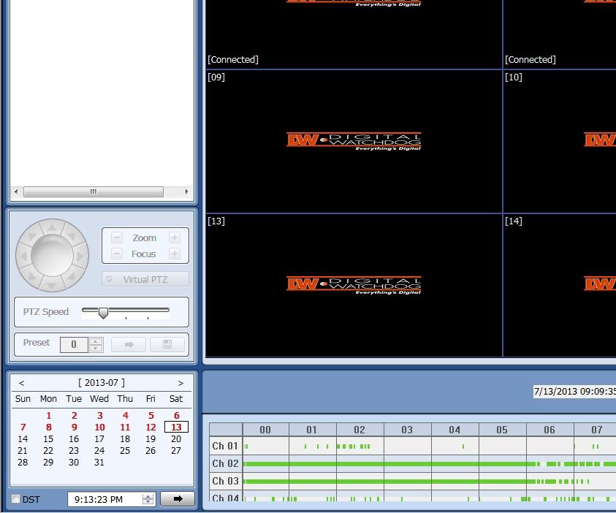
Task: Click the [ 2013-07 ] month label
Action: tap(102, 383)
